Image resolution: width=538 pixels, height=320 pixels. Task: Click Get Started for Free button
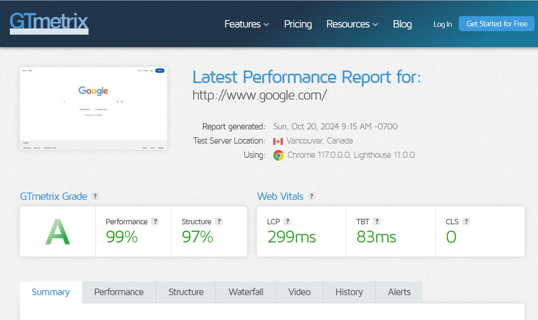click(497, 24)
